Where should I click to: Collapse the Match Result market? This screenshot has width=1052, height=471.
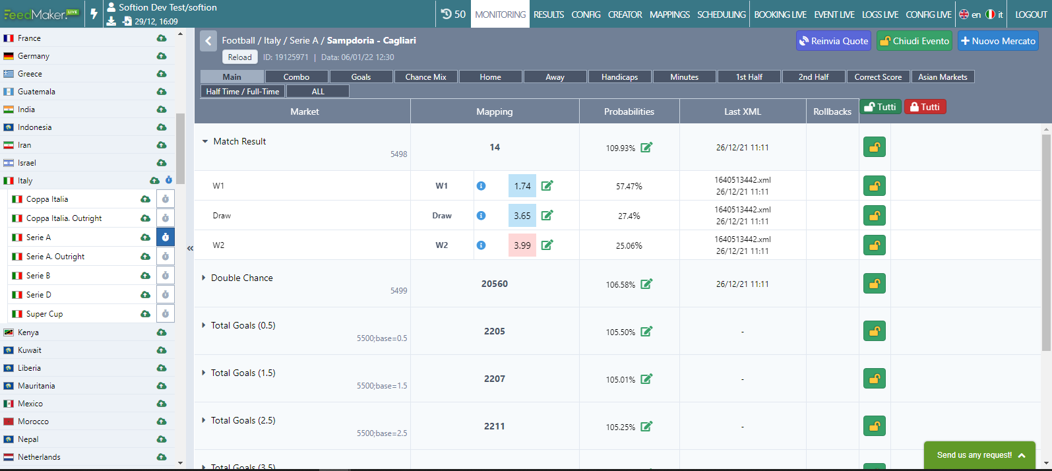click(205, 141)
